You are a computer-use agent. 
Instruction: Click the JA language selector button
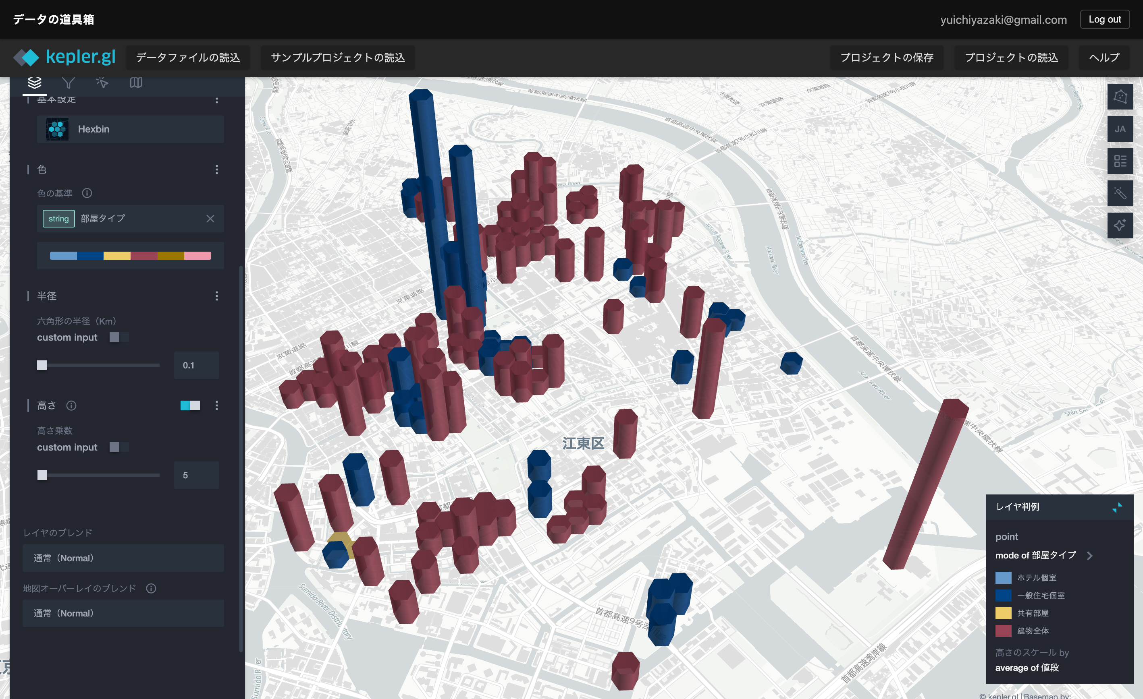1120,129
